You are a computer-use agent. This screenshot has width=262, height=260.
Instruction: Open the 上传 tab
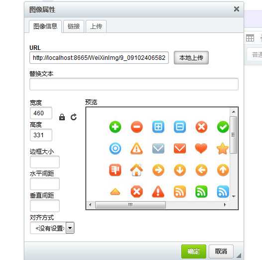tap(96, 26)
